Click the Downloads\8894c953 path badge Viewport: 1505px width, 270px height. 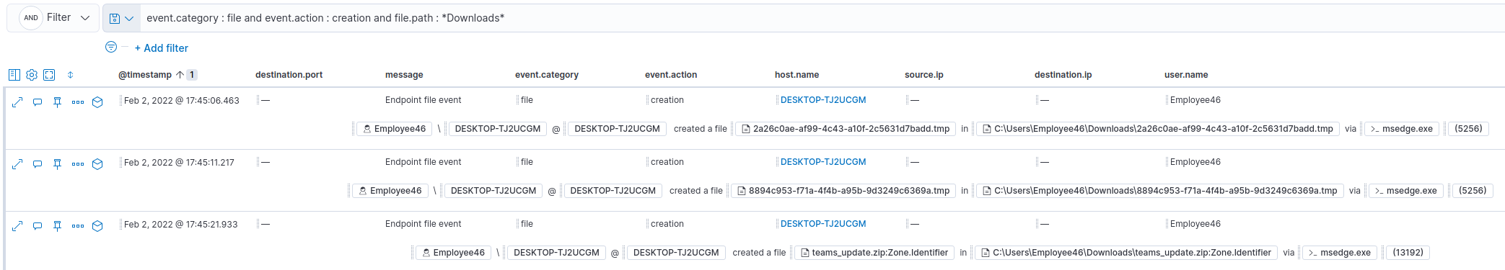[x=1159, y=191]
